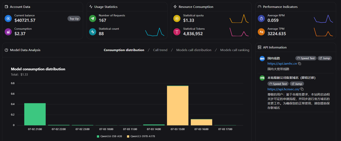Screen dimensions: 341x141
Task: Select the Consumption distribution tab
Action: 124,50
